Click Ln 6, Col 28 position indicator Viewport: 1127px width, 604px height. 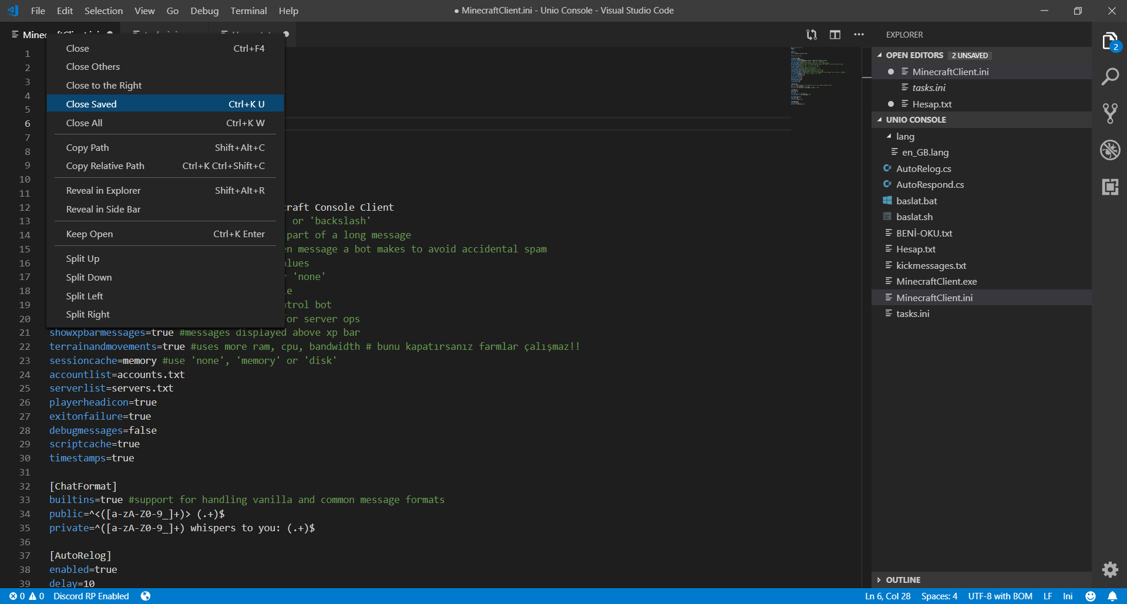tap(887, 596)
